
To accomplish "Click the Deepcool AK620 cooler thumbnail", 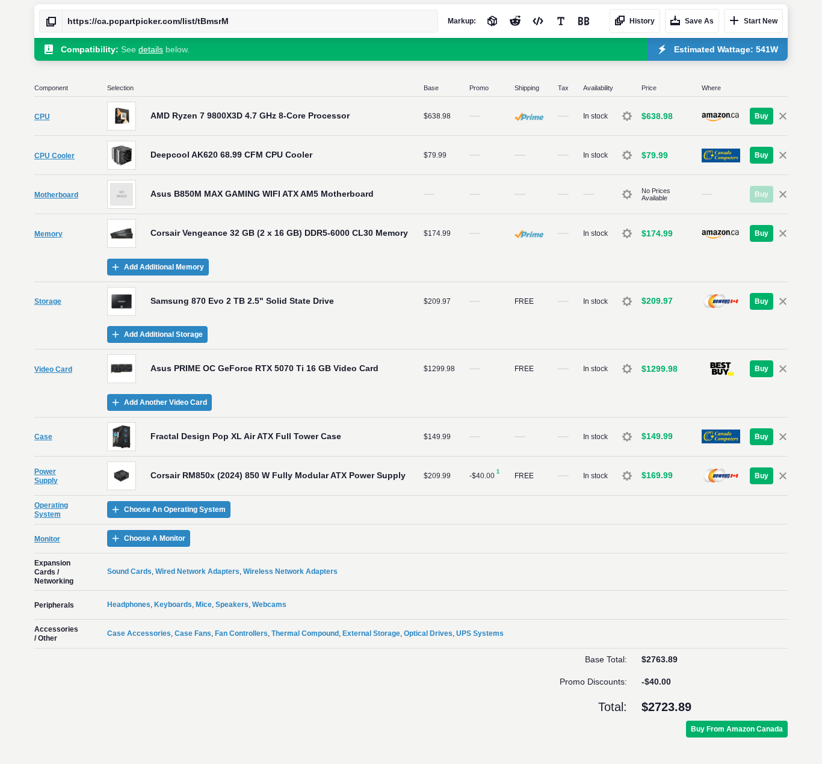I will point(122,155).
